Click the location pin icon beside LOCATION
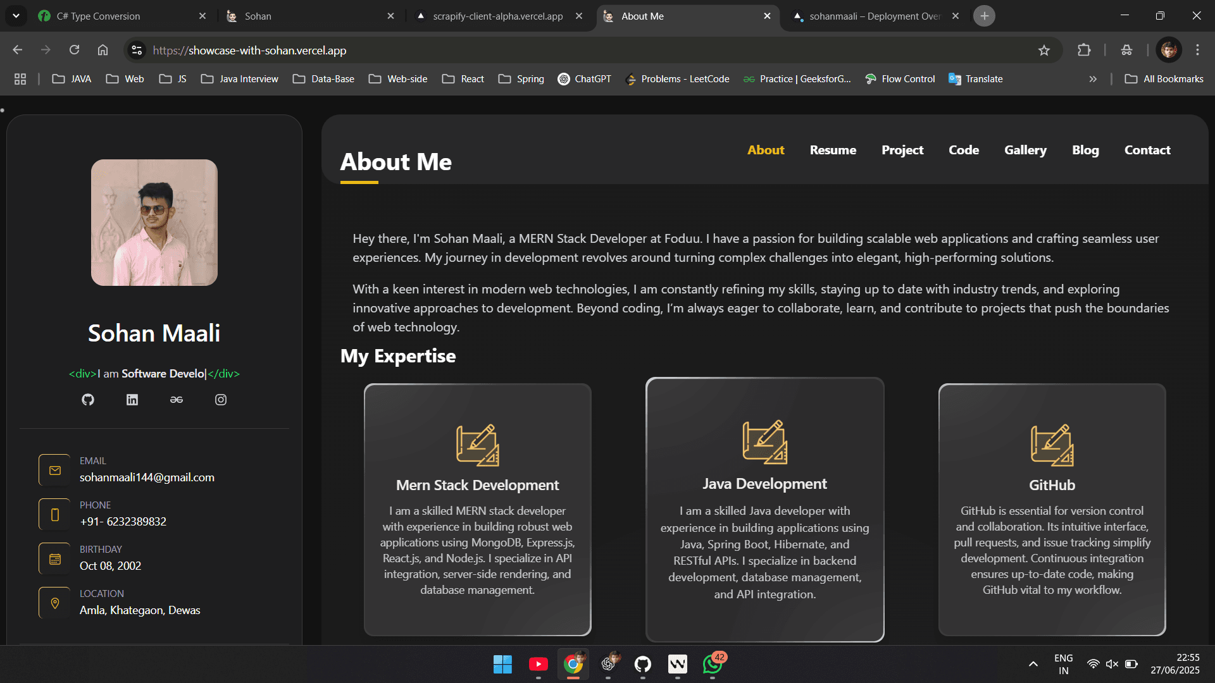1215x683 pixels. [x=54, y=602]
